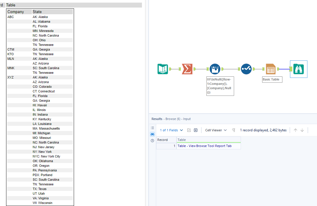
Task: Open the Basic Table tool
Action: point(271,69)
